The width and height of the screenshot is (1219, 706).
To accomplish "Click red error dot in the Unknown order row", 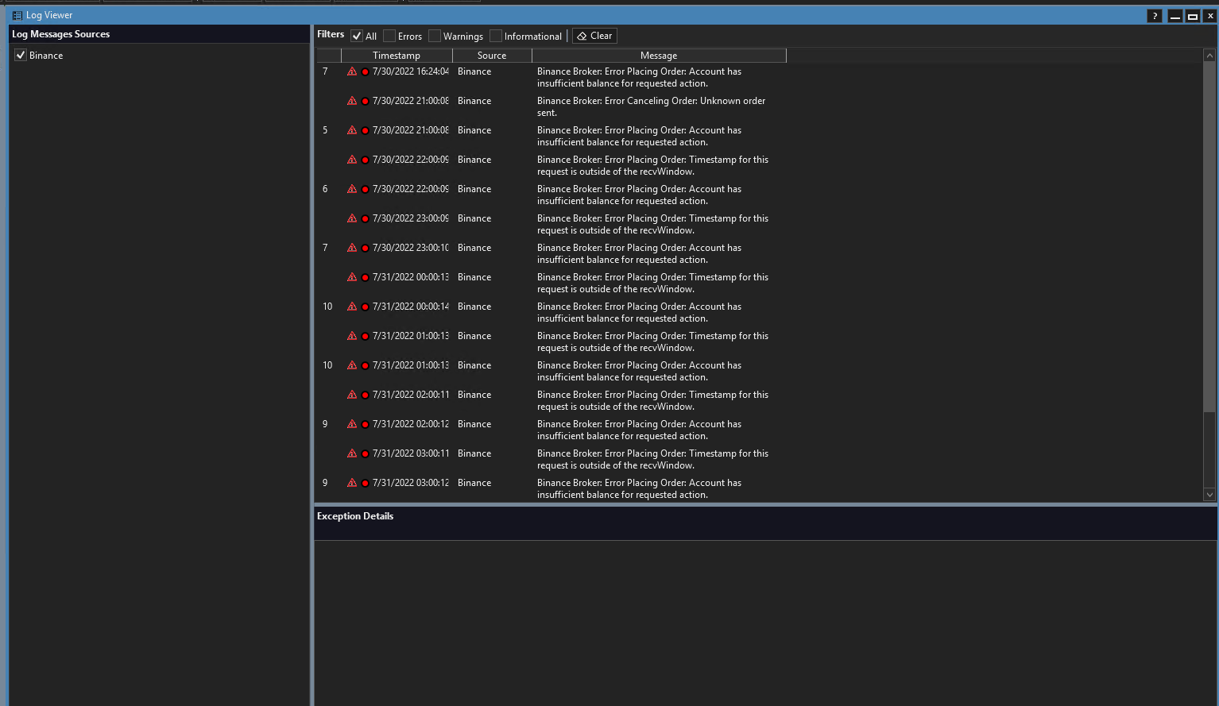I will (366, 102).
